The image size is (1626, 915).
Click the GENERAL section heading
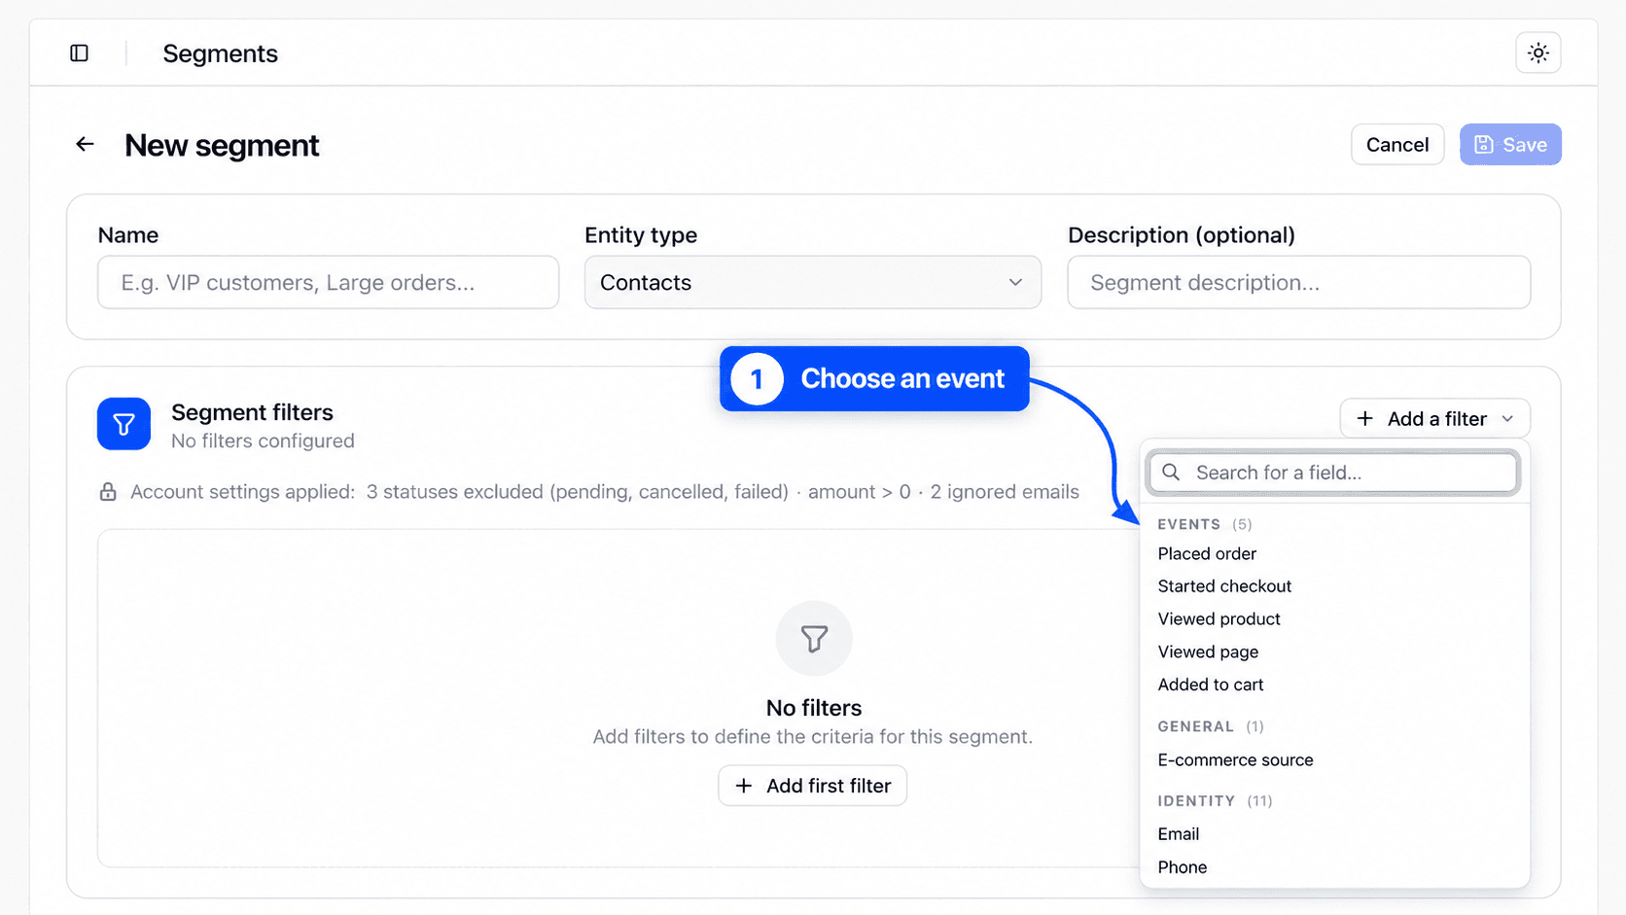tap(1195, 726)
